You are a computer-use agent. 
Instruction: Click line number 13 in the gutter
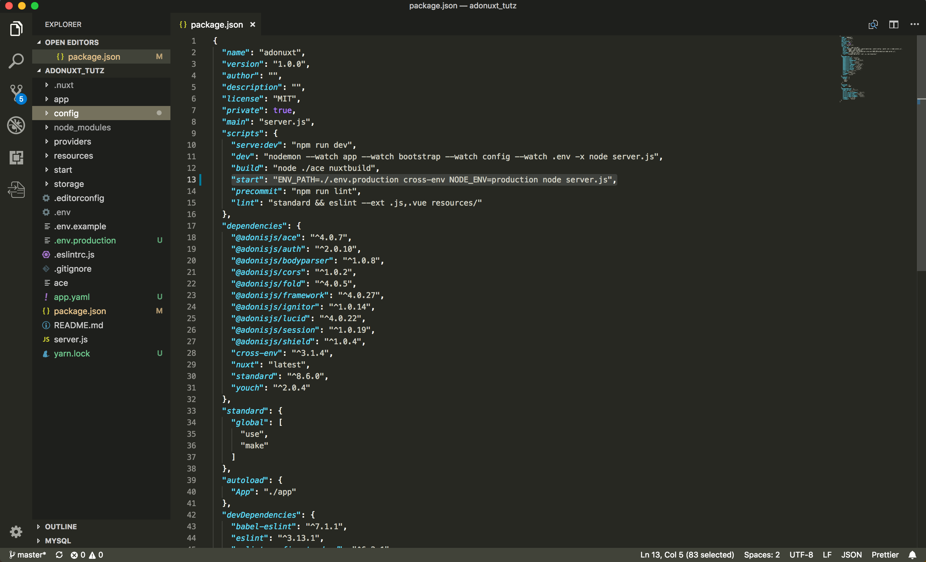tap(191, 180)
